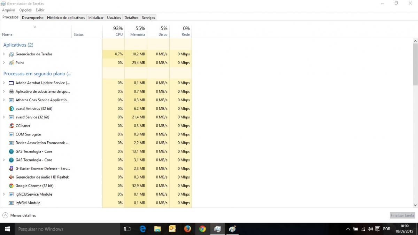Sort by the Nome column header
The image size is (418, 235).
[36, 31]
